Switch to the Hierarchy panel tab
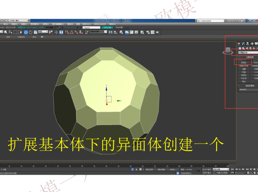Screen dimensions: 258x192 (x=248, y=43)
